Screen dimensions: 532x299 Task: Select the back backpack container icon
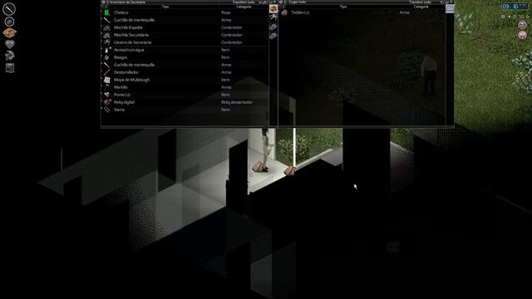point(273,27)
